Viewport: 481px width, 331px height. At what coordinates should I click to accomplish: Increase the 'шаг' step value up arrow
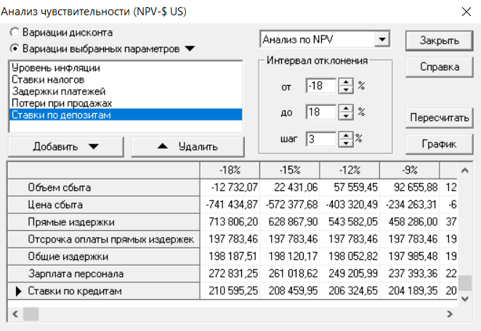pyautogui.click(x=346, y=136)
